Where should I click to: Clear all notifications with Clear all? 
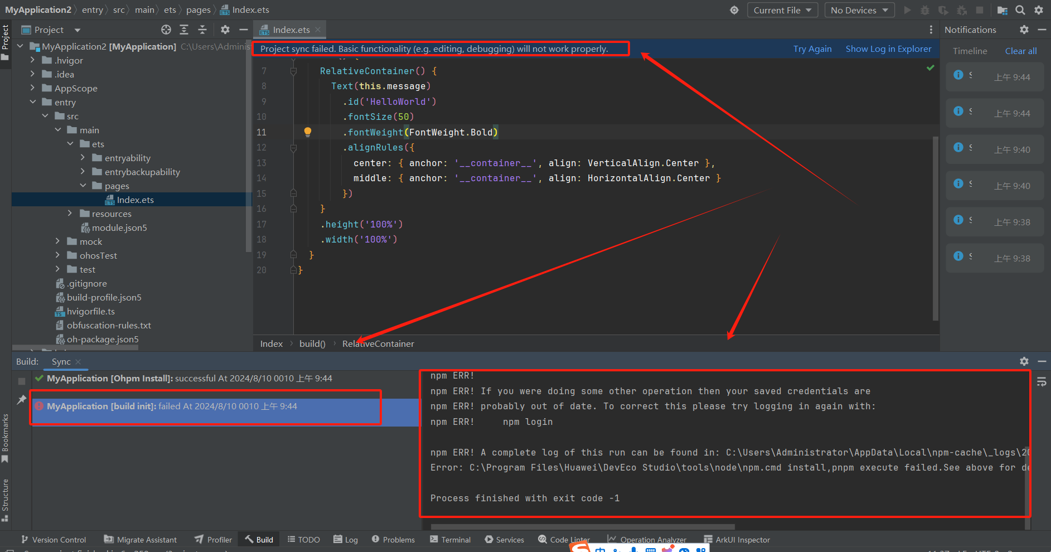pyautogui.click(x=1020, y=51)
